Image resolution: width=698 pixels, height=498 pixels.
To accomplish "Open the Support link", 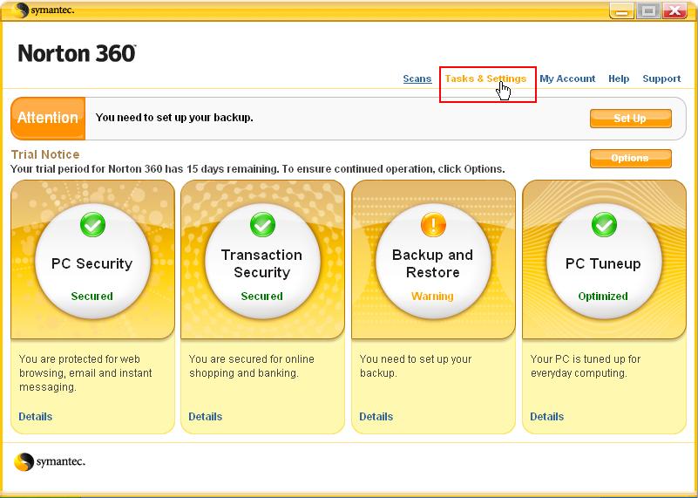I will coord(661,78).
